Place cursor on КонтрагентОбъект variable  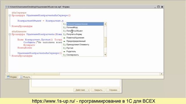click(29, 21)
